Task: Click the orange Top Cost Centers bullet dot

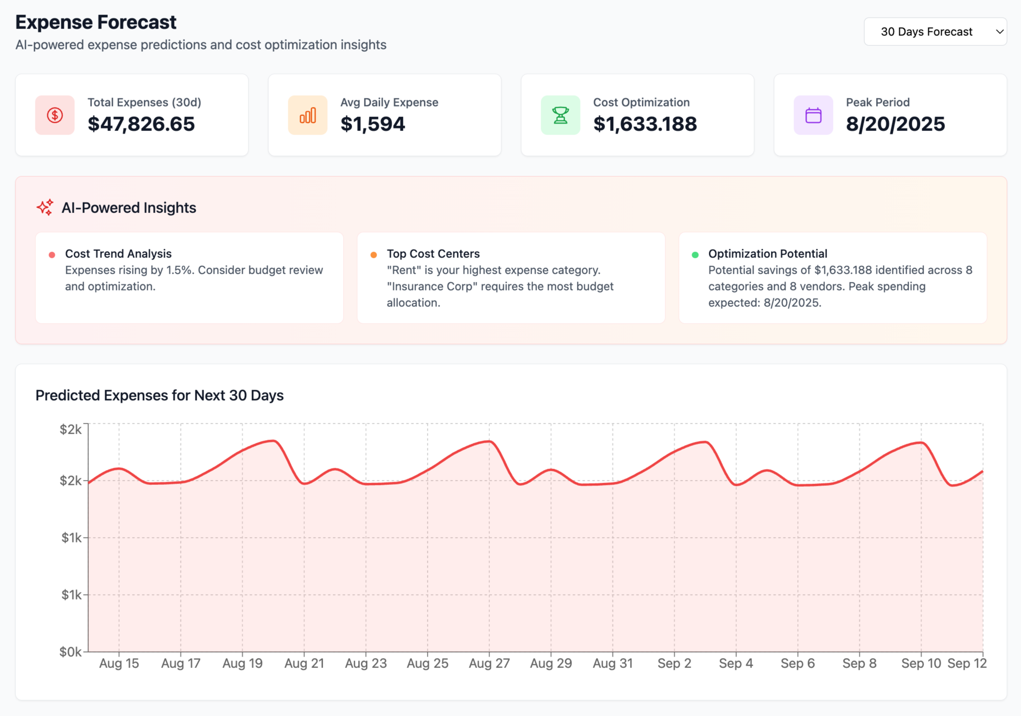Action: coord(373,254)
